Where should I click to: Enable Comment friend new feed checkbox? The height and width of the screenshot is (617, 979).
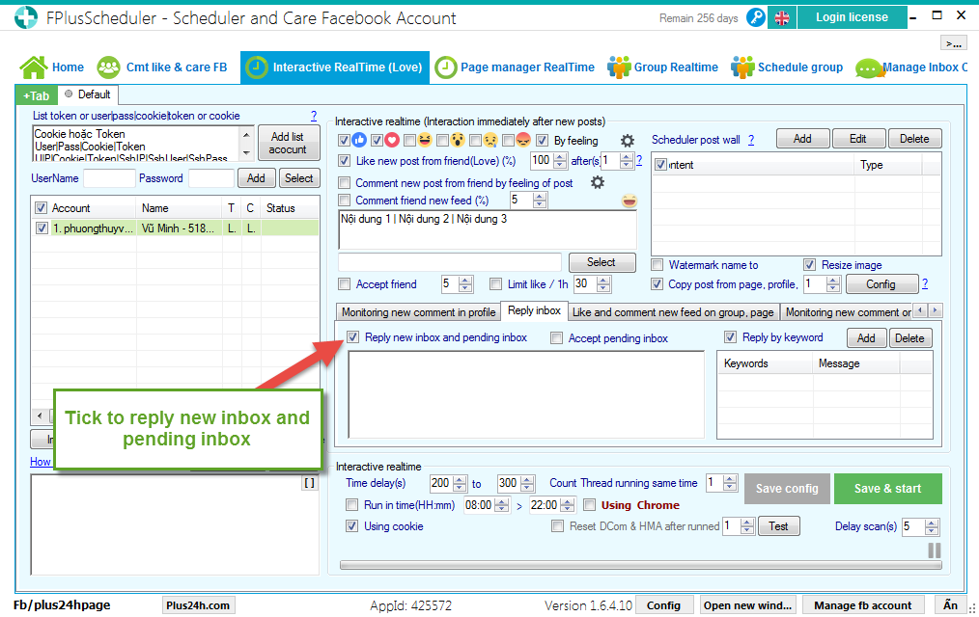(x=344, y=201)
